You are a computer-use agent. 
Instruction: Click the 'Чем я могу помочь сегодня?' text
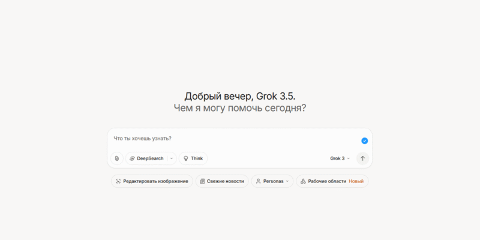(240, 108)
